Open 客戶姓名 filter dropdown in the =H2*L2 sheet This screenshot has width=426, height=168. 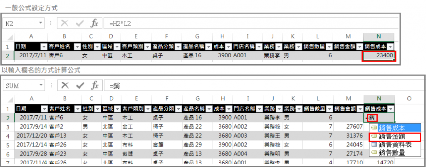click(77, 46)
